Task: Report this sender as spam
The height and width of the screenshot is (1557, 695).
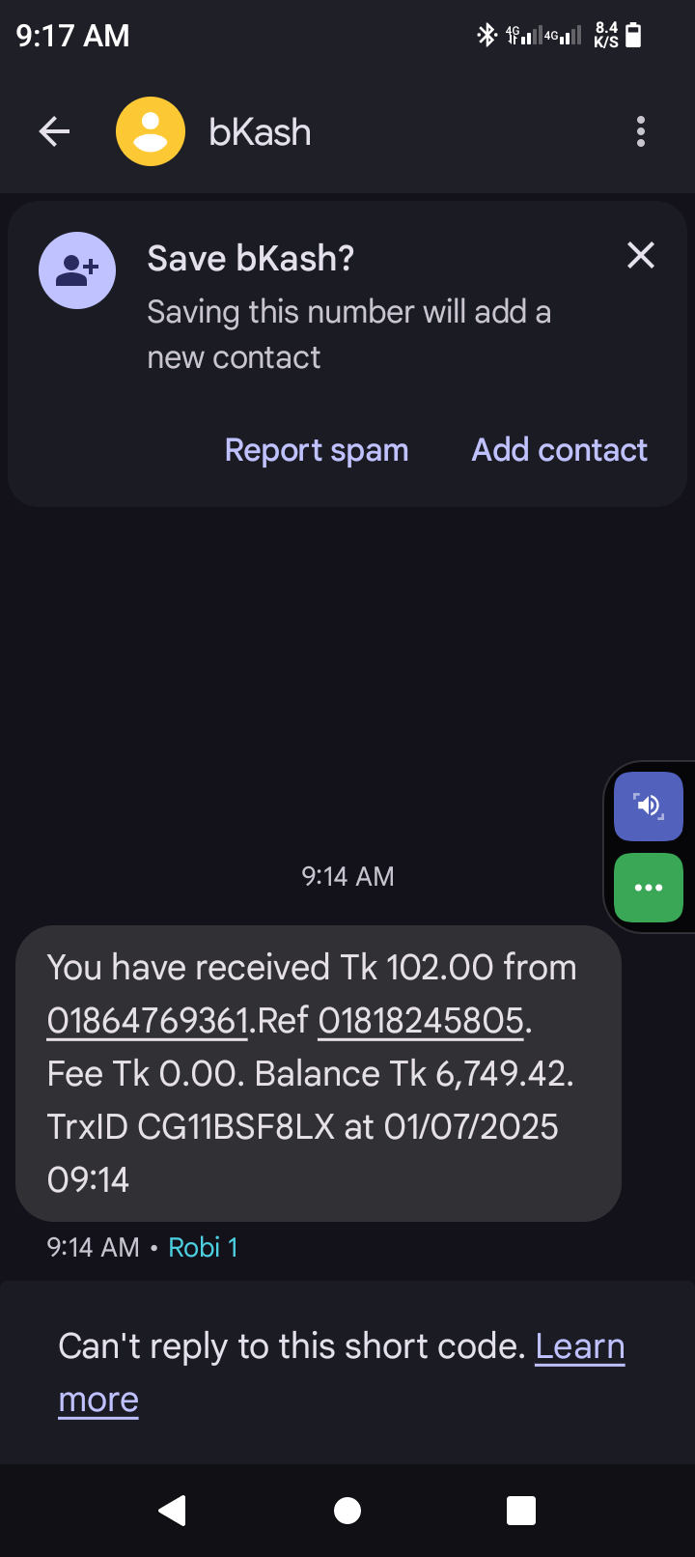Action: point(317,450)
